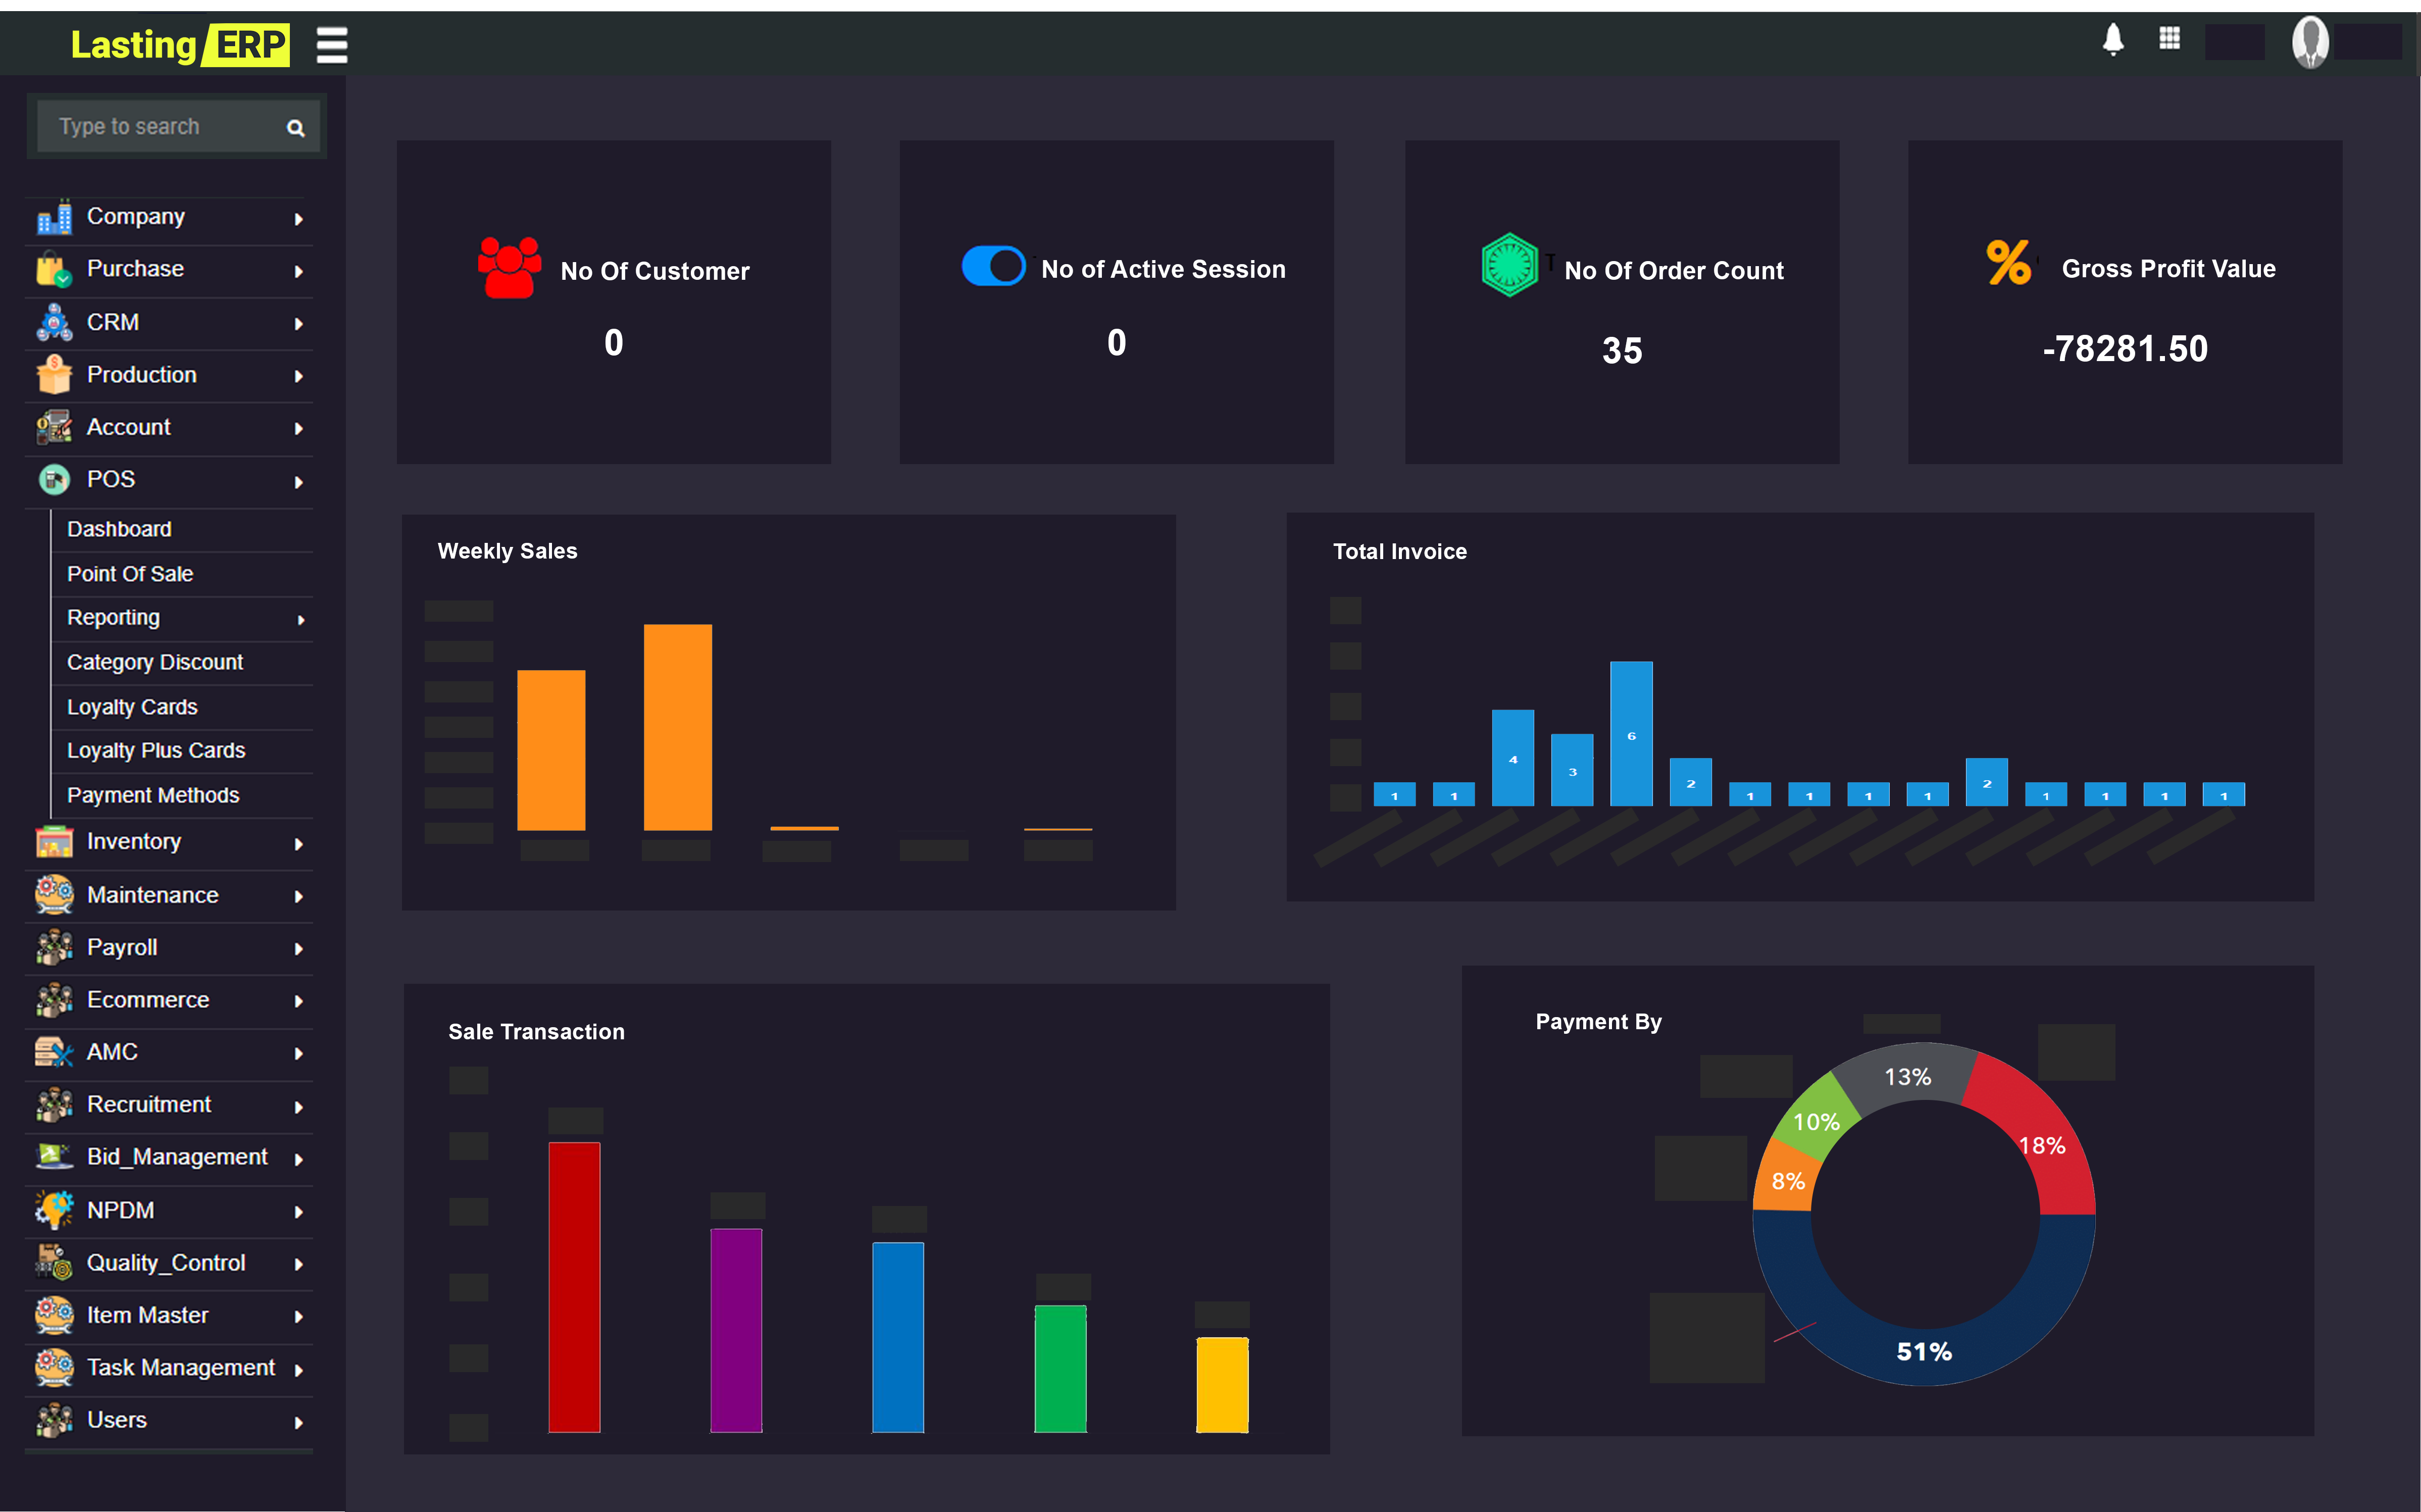The height and width of the screenshot is (1512, 2421).
Task: Click the notification bell icon
Action: pos(2112,40)
